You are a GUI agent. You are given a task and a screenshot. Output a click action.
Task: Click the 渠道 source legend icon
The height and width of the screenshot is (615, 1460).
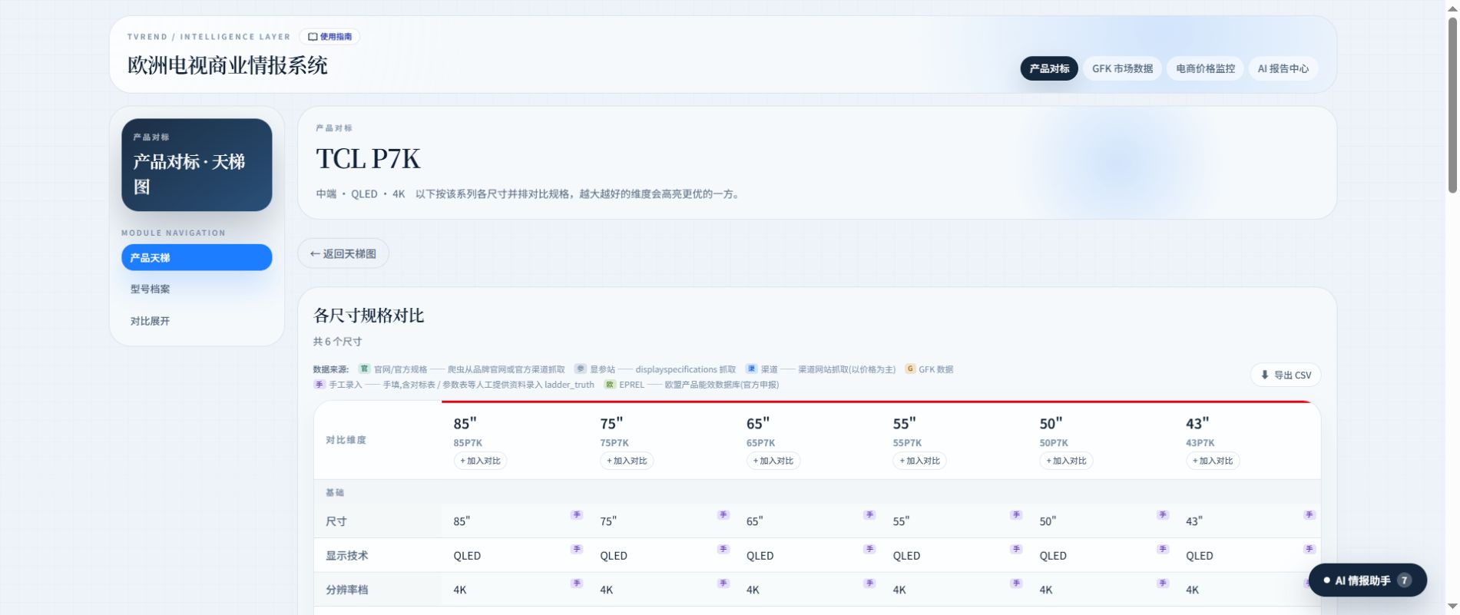(751, 369)
